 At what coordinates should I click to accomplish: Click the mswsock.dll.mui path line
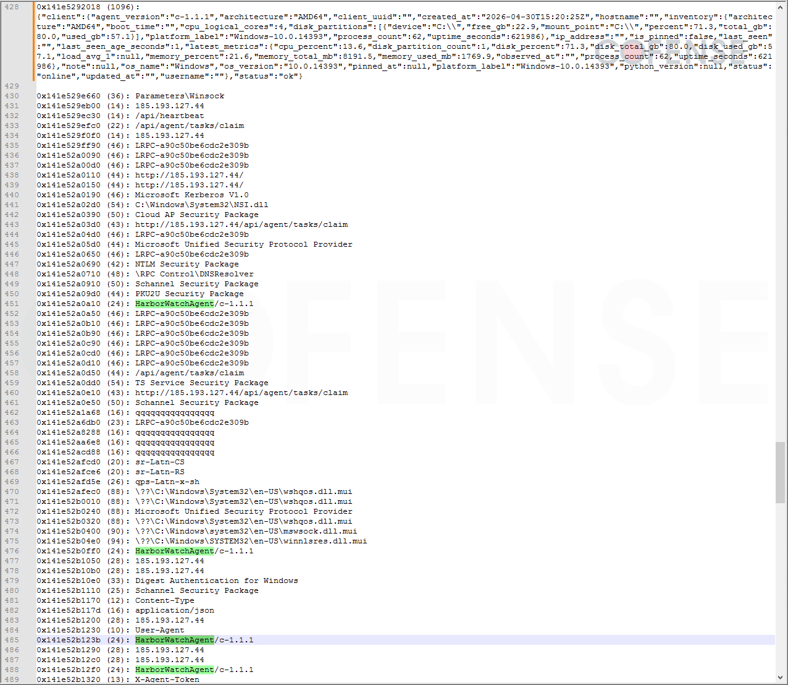coord(246,531)
